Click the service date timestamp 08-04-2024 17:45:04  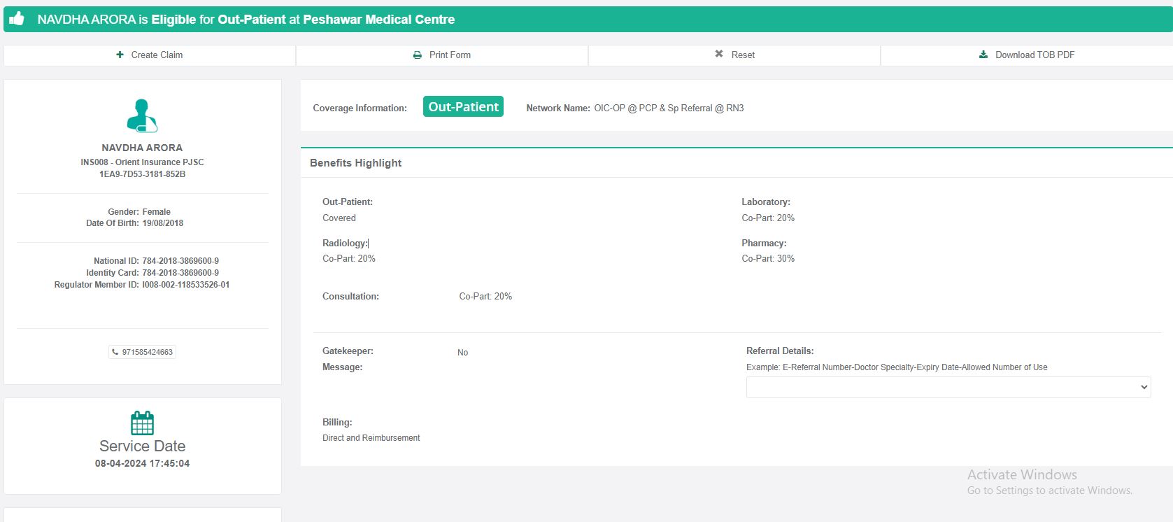pos(142,463)
